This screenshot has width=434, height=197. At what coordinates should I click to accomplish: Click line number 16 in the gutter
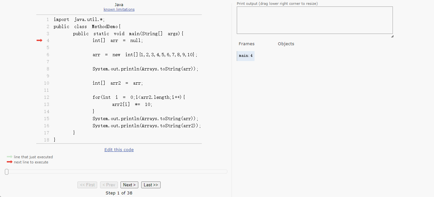pos(47,126)
